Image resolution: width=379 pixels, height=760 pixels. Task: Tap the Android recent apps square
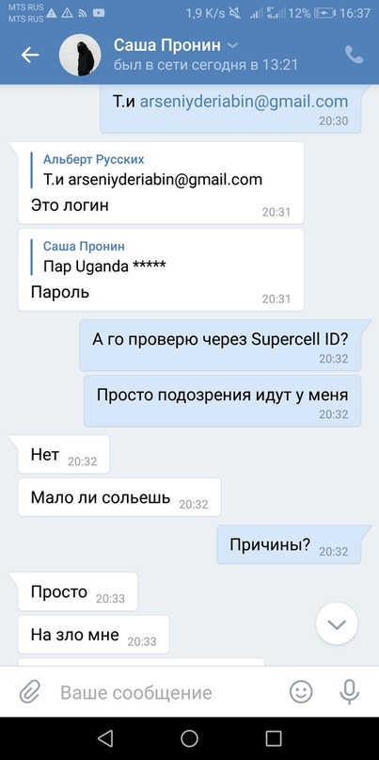[x=274, y=738]
